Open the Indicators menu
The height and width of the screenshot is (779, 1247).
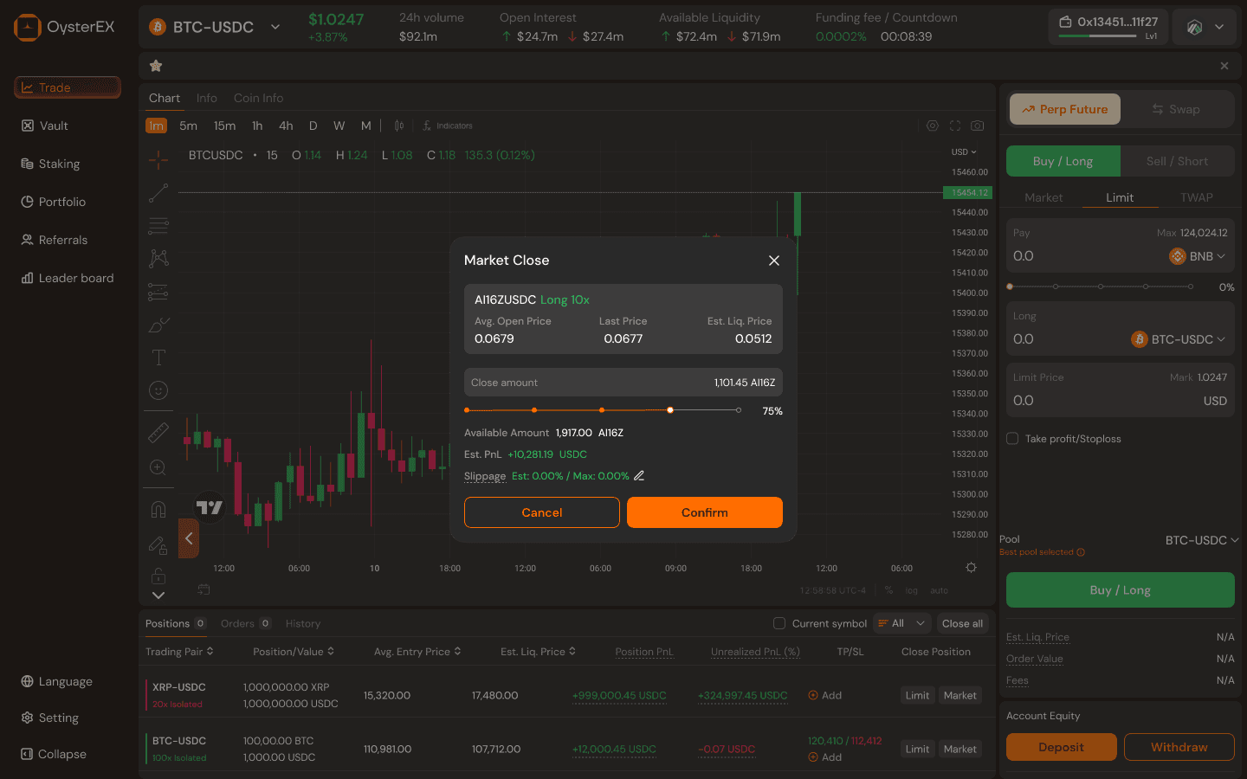click(x=448, y=126)
